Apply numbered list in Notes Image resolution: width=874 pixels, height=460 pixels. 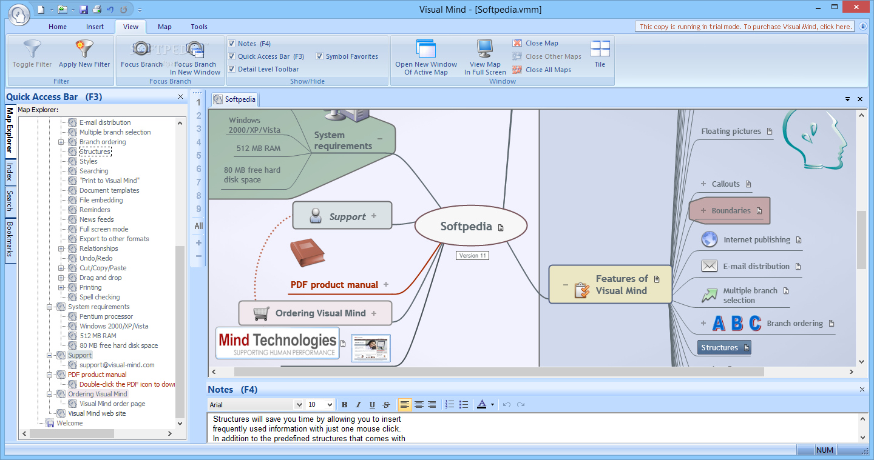(x=450, y=404)
